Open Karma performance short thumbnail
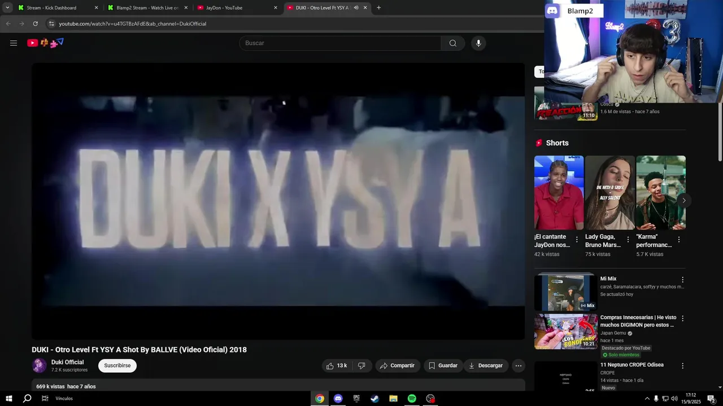This screenshot has width=723, height=406. [661, 192]
